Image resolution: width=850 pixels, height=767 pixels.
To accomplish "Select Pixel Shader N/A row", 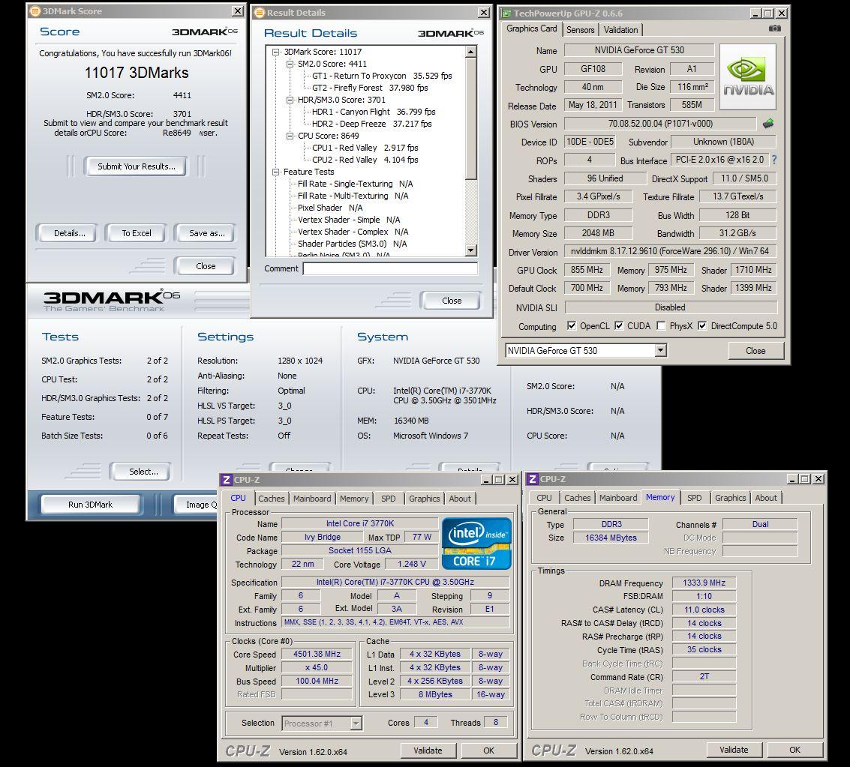I will (x=329, y=208).
